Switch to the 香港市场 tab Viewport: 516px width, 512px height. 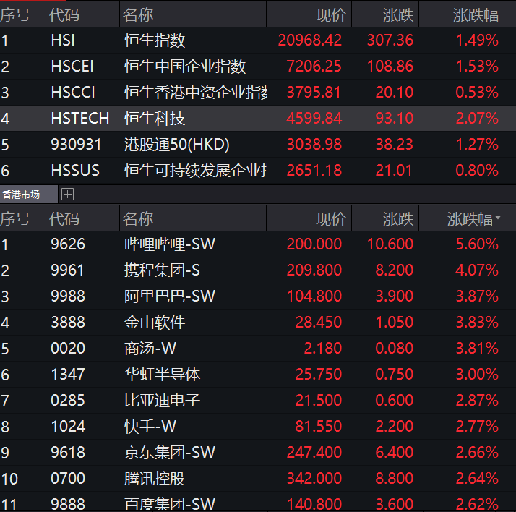[22, 194]
